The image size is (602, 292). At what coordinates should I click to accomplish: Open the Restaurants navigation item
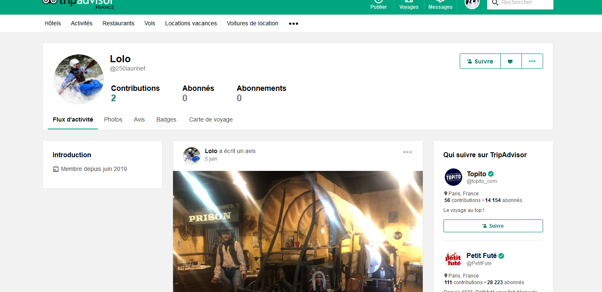point(119,23)
